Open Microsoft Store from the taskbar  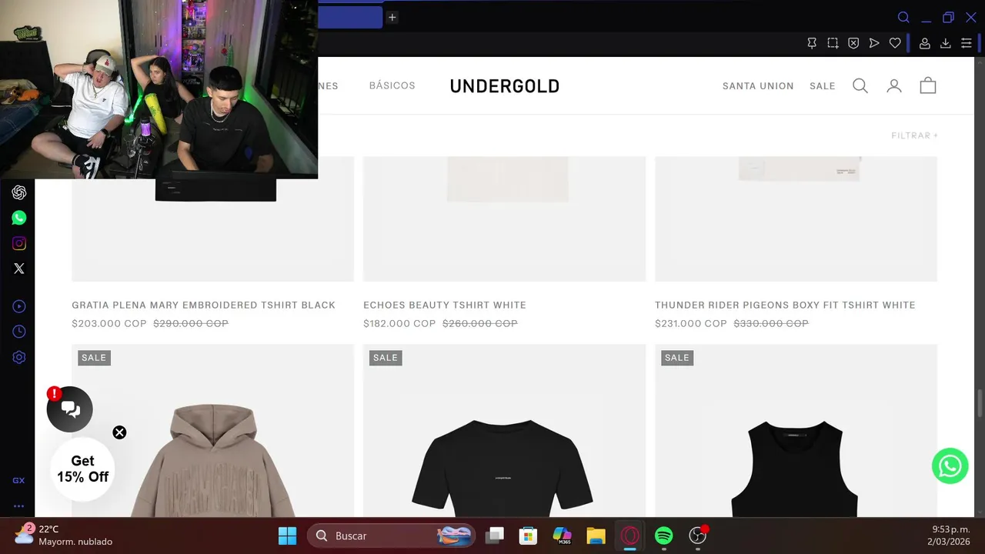[528, 536]
